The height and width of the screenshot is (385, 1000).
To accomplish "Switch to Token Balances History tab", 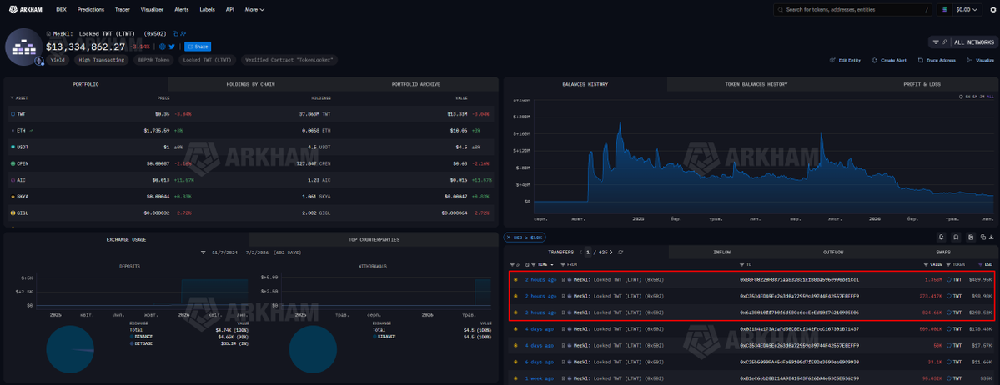I will (756, 84).
